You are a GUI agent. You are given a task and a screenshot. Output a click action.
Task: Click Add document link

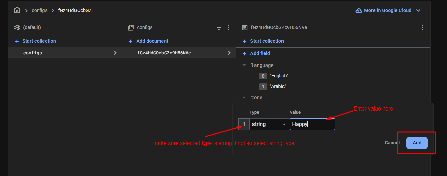click(x=152, y=41)
